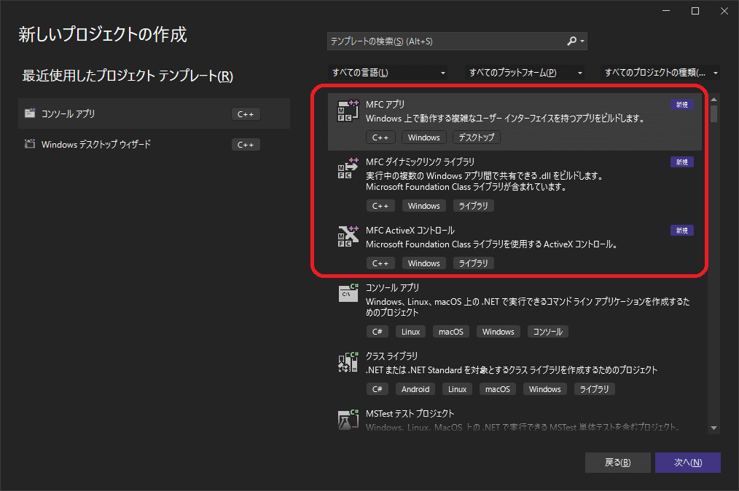Click the コンソール tag
This screenshot has width=739, height=491.
click(x=547, y=332)
